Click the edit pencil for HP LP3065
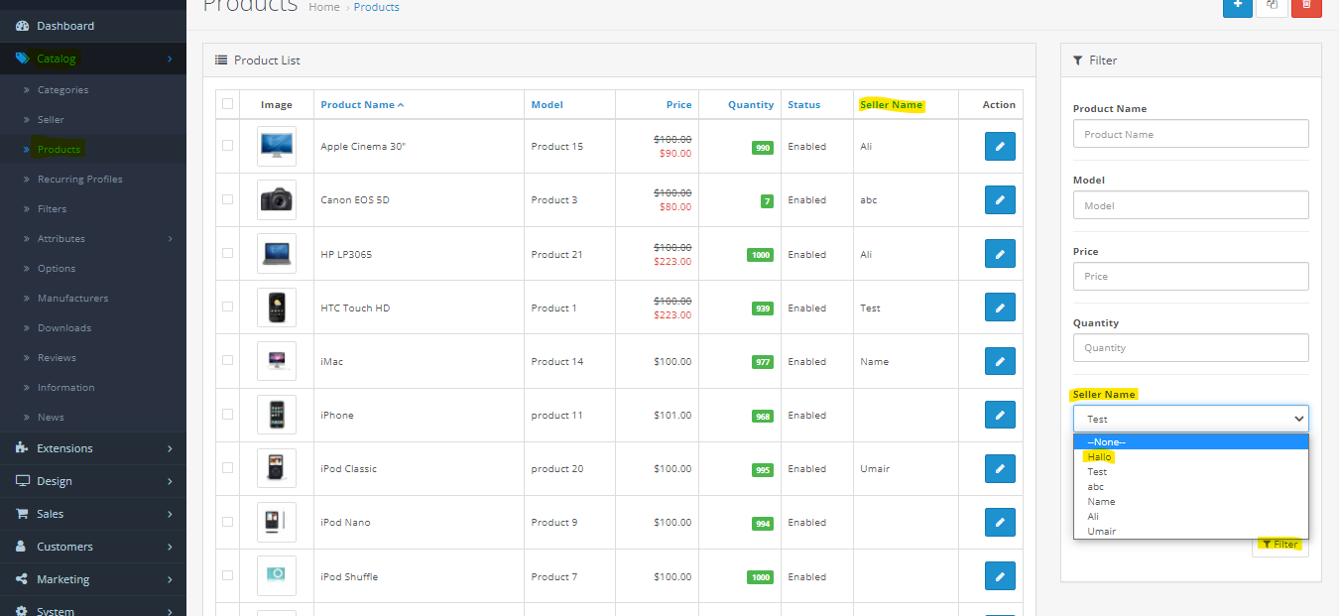 (x=1000, y=254)
